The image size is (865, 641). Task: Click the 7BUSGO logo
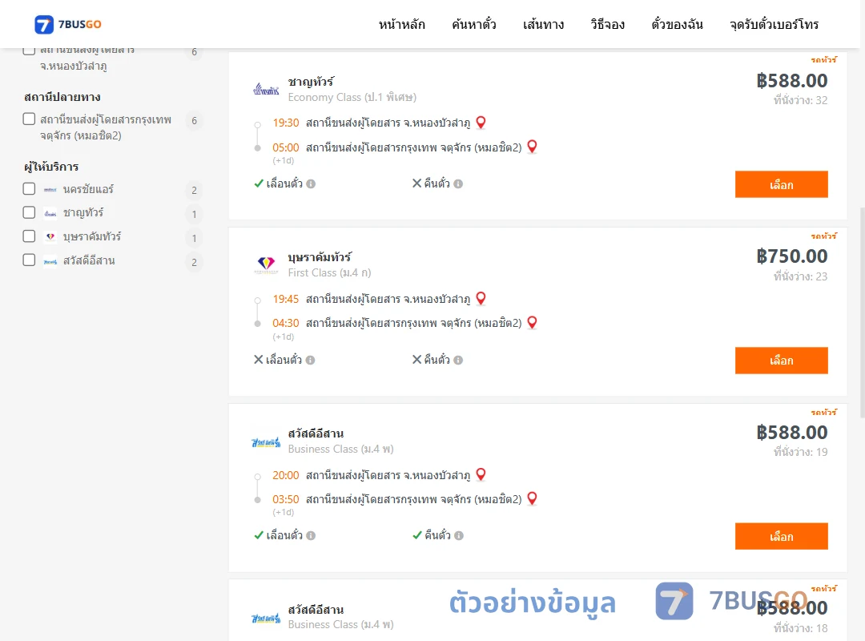point(68,24)
